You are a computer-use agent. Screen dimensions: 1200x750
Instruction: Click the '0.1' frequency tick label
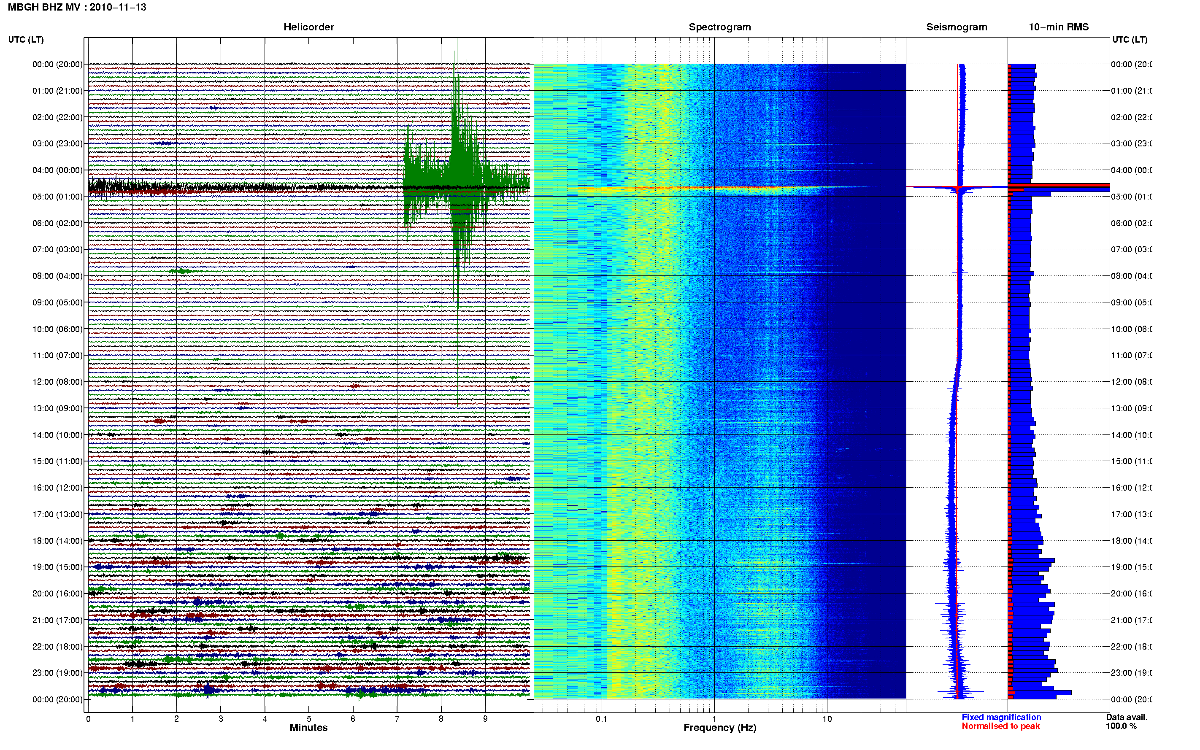601,719
